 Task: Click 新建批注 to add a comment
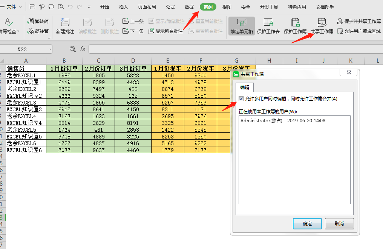click(x=65, y=26)
